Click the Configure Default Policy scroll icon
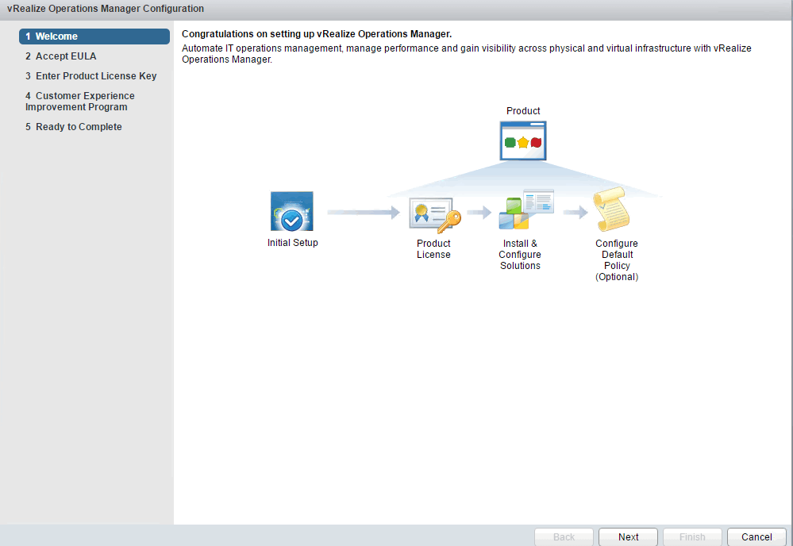The width and height of the screenshot is (793, 546). [x=612, y=210]
